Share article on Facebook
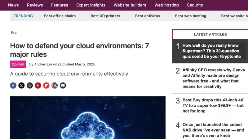The height and width of the screenshot is (139, 248). pyautogui.click(x=13, y=86)
